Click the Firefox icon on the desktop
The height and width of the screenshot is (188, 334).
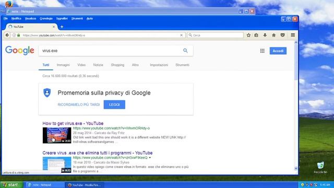8,4
